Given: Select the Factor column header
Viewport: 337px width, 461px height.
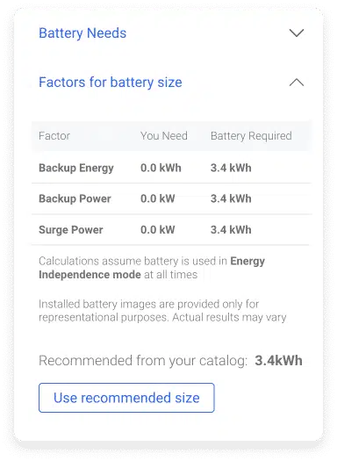Looking at the screenshot, I should [54, 136].
